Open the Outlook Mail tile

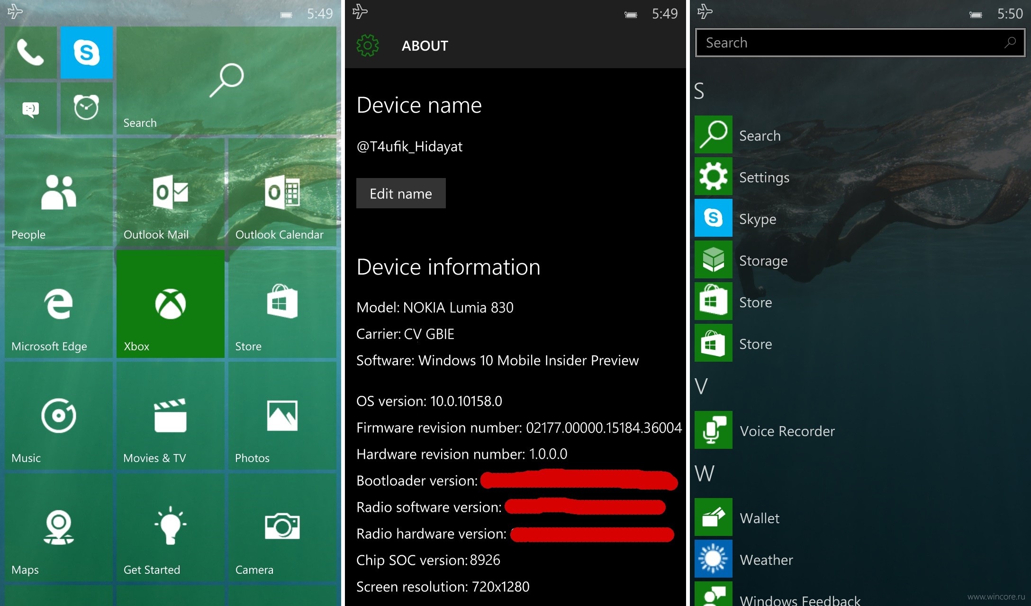pyautogui.click(x=171, y=192)
